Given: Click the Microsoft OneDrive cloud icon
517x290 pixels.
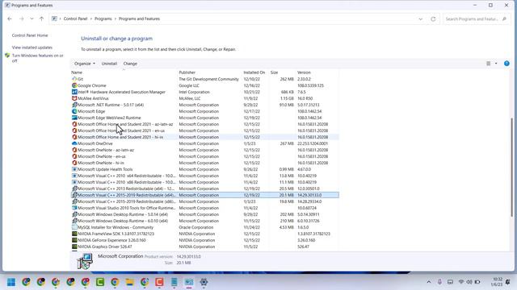Looking at the screenshot, I should pyautogui.click(x=74, y=143).
